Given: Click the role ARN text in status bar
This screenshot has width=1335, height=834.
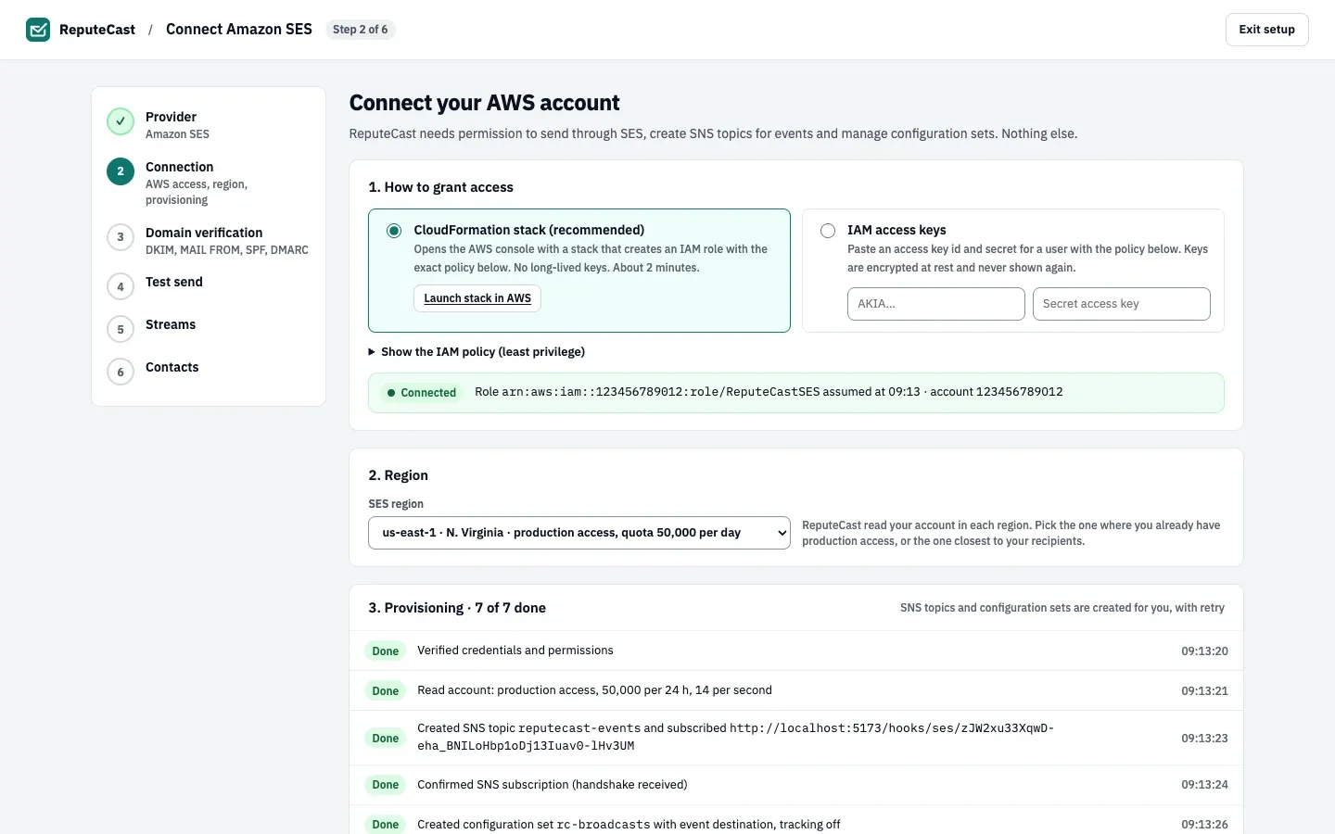Looking at the screenshot, I should (661, 392).
